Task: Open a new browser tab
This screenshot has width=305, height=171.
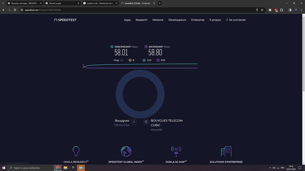Action: coord(160,3)
